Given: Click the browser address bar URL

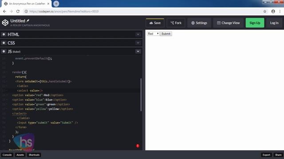Looking at the screenshot, I should click(x=64, y=11).
